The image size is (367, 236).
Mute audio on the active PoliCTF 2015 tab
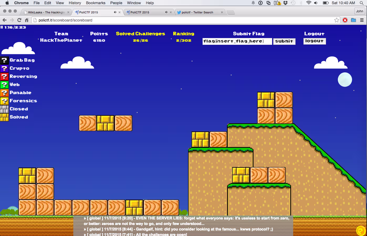tap(115, 12)
